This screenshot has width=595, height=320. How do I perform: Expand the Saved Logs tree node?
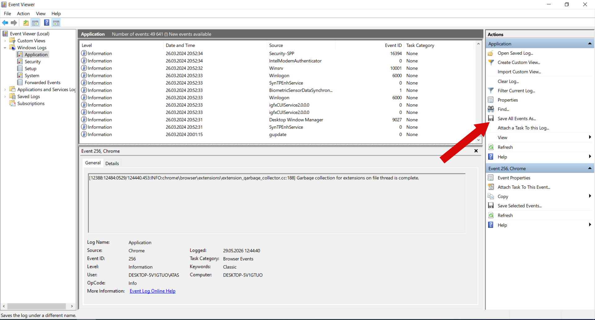pos(5,97)
